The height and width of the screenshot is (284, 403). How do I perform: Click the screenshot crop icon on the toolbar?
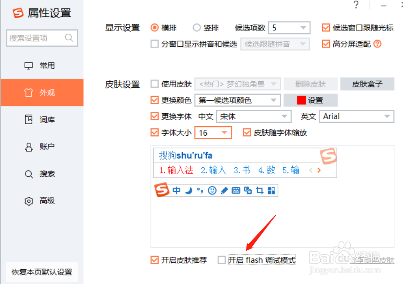pyautogui.click(x=259, y=191)
